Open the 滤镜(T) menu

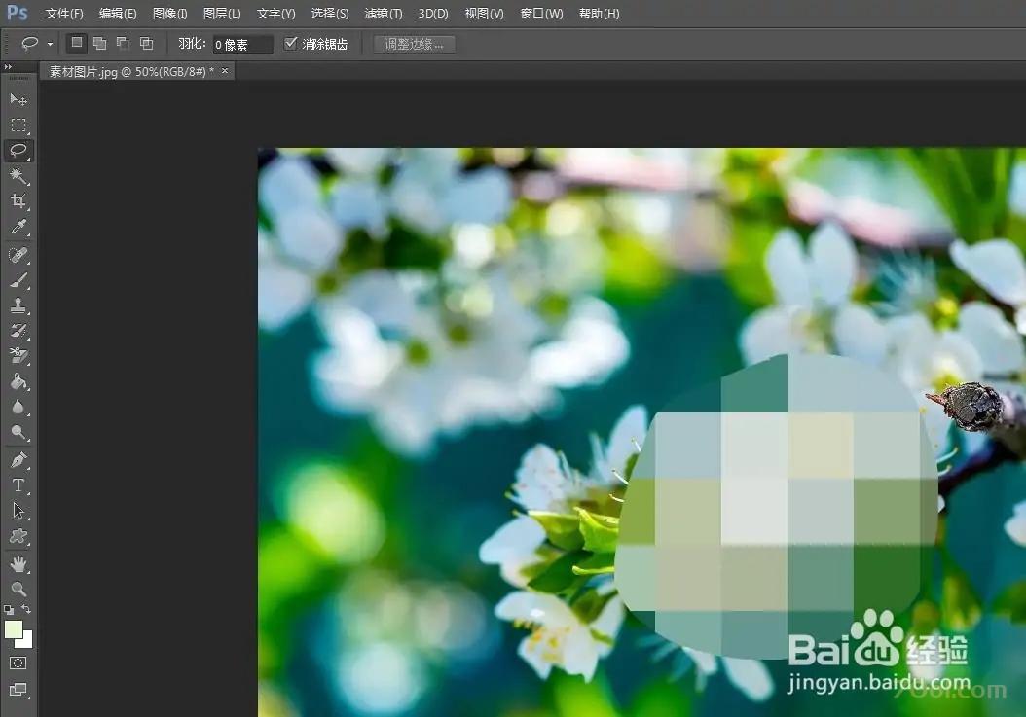point(384,13)
